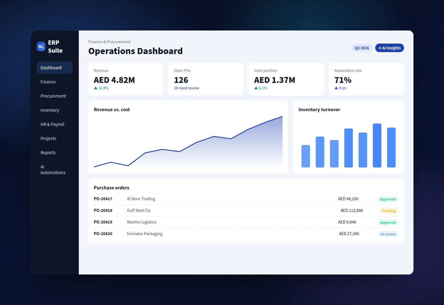
Task: Click the Inventory turnover chart title
Action: (x=319, y=110)
